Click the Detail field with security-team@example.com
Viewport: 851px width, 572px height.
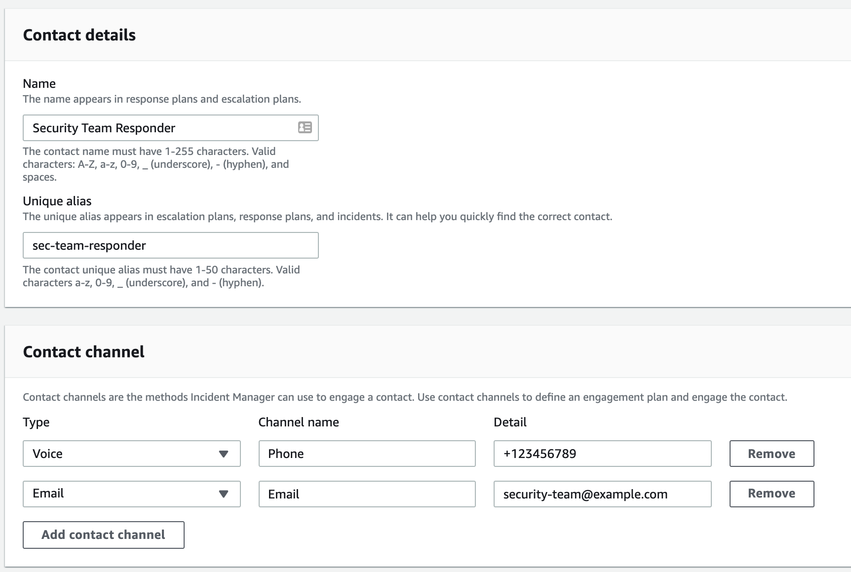(x=602, y=494)
